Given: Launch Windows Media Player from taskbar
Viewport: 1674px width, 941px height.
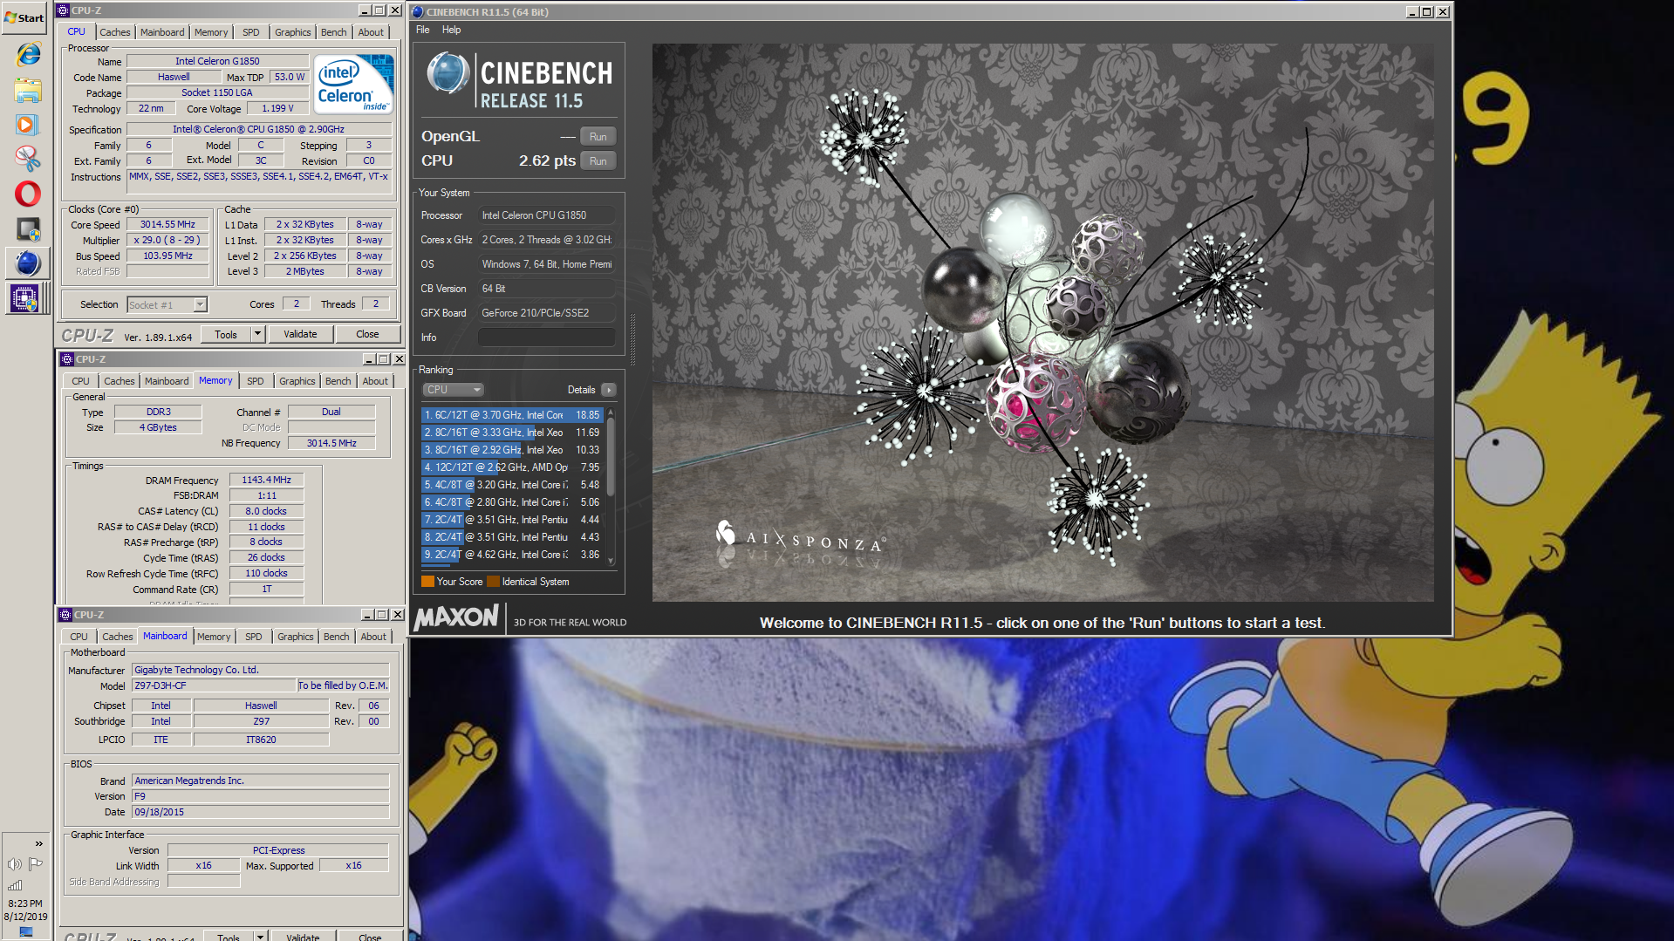Looking at the screenshot, I should [x=27, y=125].
